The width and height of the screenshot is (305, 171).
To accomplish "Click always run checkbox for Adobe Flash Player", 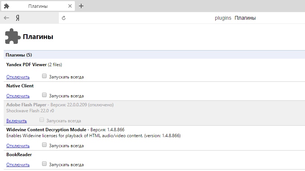I will point(42,120).
